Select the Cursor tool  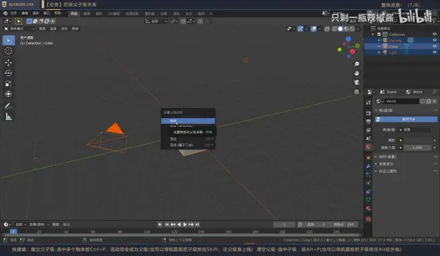click(9, 51)
